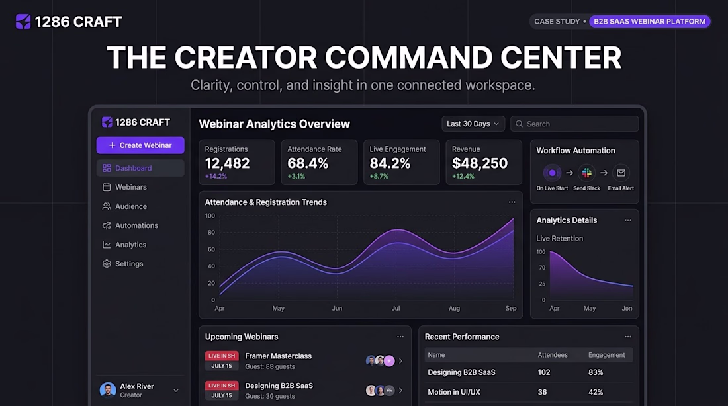Select the Email Alert envelope icon
728x406 pixels.
(x=621, y=173)
